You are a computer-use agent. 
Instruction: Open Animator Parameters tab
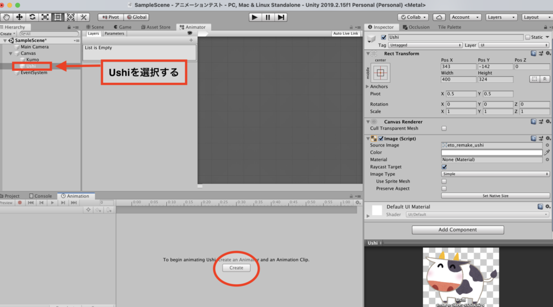114,34
